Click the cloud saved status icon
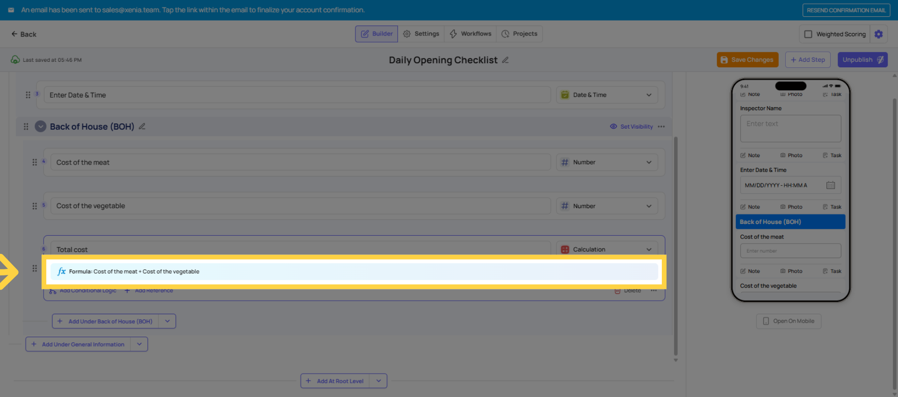 coord(15,60)
